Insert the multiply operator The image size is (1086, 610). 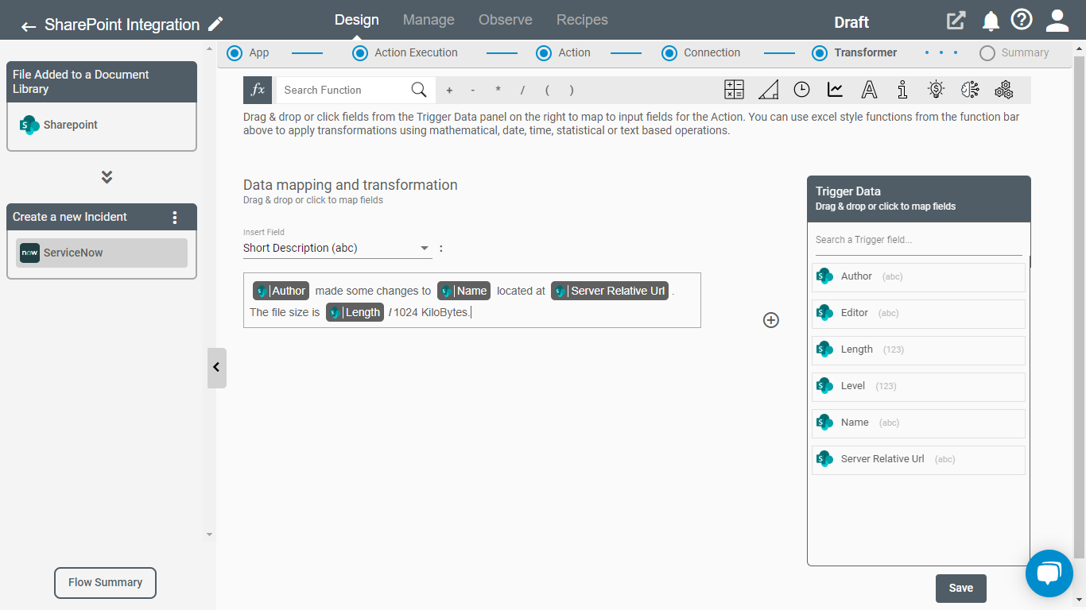[498, 91]
